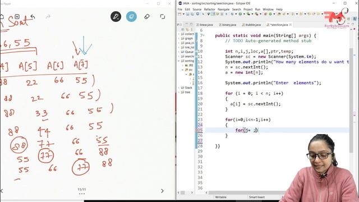The image size is (359, 202).
Task: Minimize the Package Explorer view
Action: [187, 24]
